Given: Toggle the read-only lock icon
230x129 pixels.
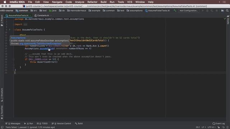Looking at the screenshot, I should (x=218, y=127).
